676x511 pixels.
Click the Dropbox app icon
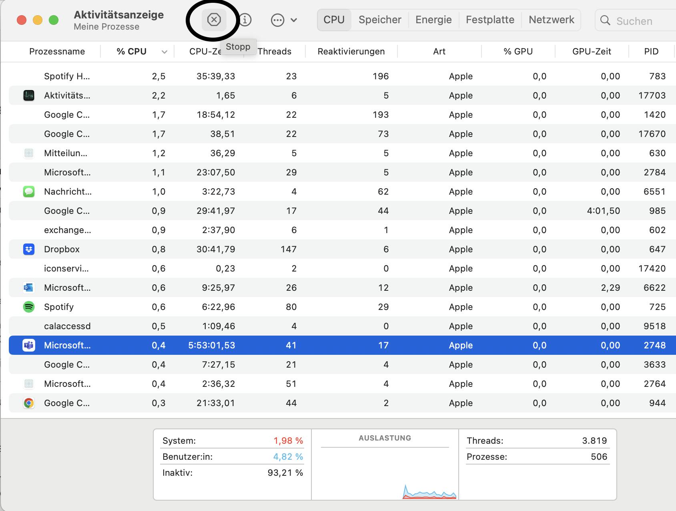pos(29,249)
